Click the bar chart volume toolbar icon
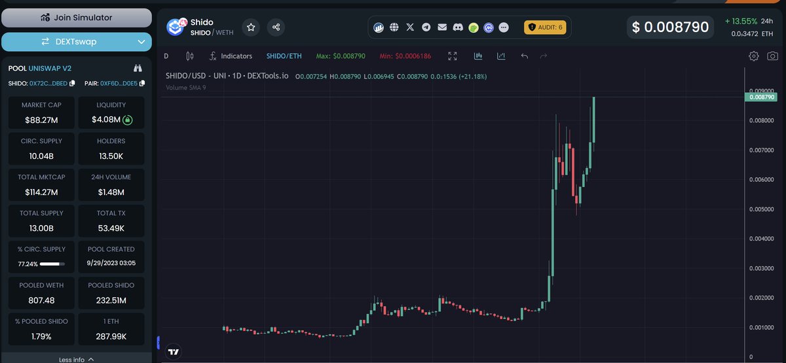 click(x=501, y=56)
